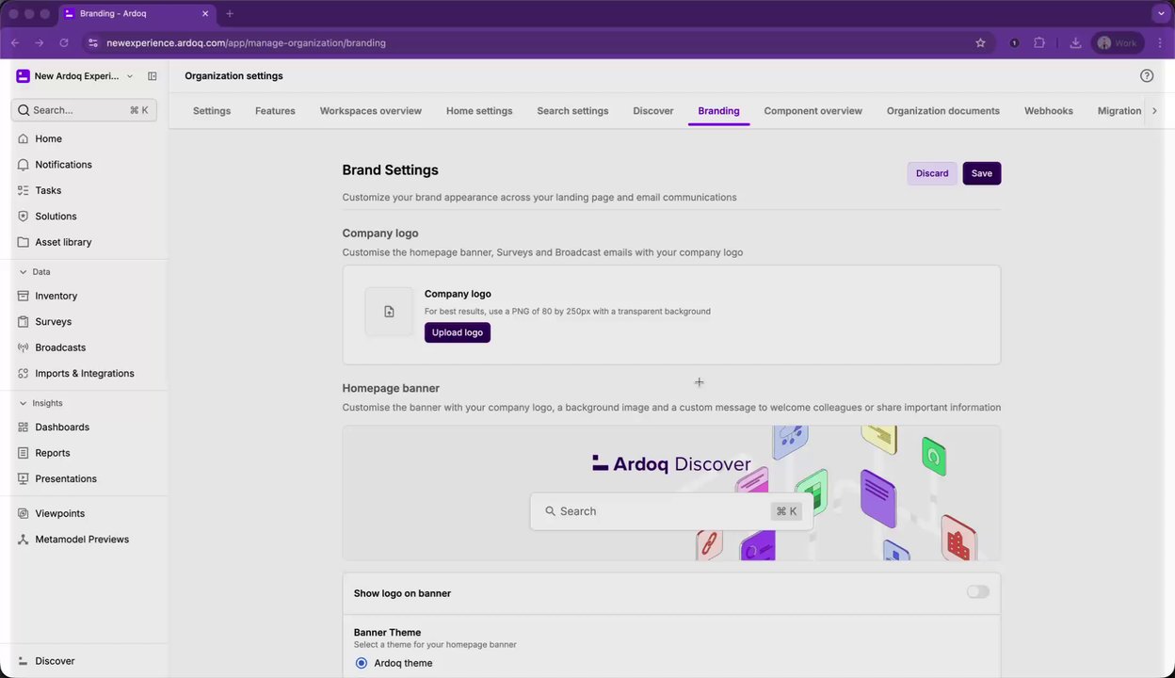
Task: Collapse the sidebar panel icon
Action: [x=153, y=76]
